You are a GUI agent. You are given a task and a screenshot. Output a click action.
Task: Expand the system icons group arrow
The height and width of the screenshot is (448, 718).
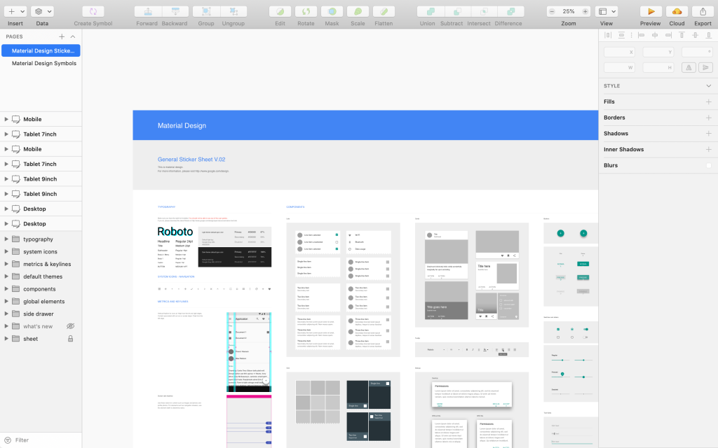6,251
